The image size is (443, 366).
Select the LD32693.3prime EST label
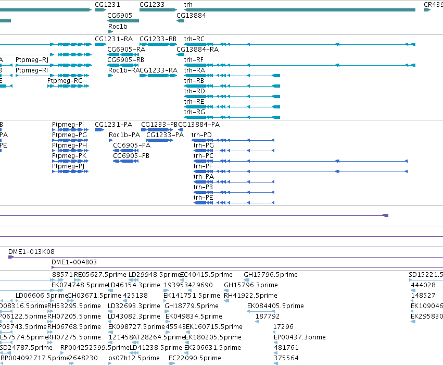[x=134, y=306]
